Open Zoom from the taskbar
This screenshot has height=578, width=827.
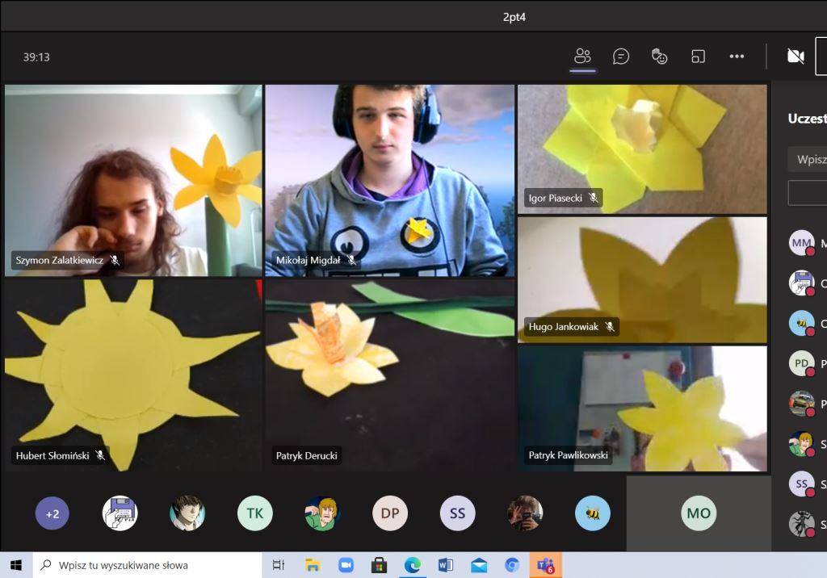click(346, 565)
